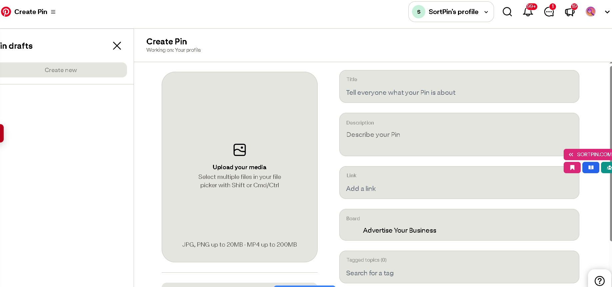Open the SortPin's profile switcher dropdown

451,12
